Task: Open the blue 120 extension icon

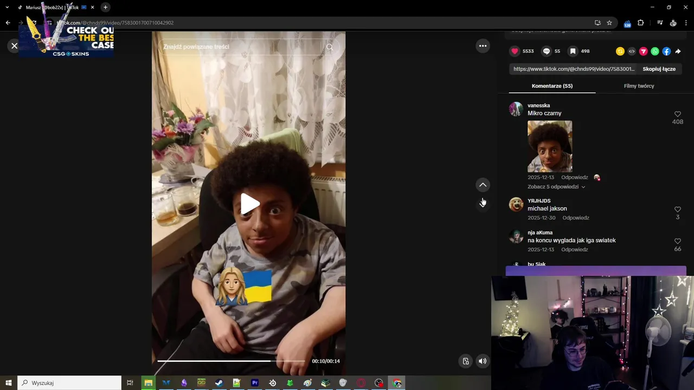Action: pos(627,23)
